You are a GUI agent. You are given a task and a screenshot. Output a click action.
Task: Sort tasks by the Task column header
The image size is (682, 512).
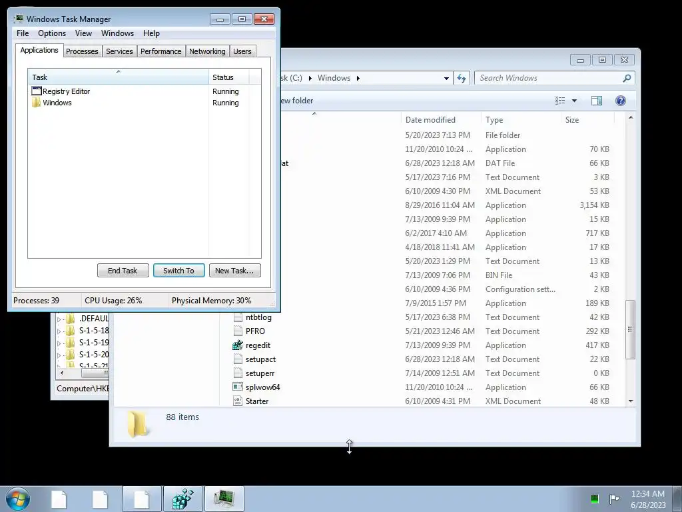point(119,77)
